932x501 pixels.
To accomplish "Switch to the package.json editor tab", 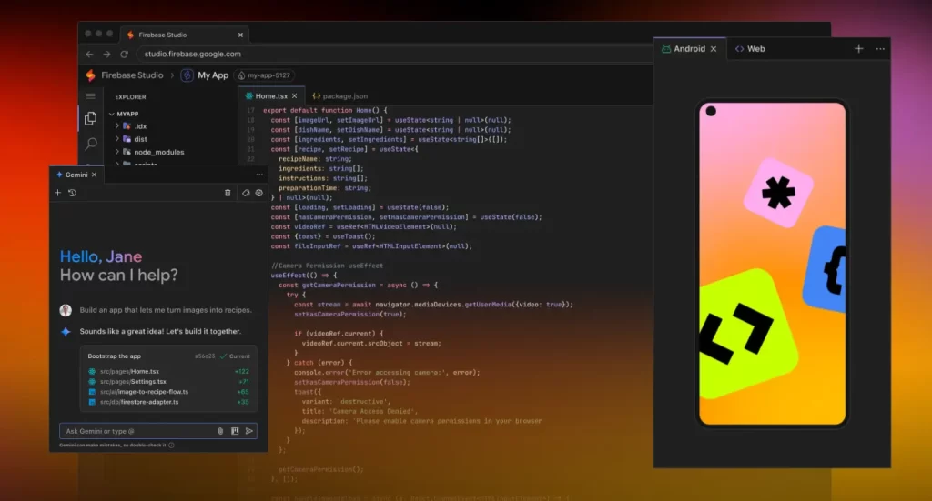I will [339, 95].
